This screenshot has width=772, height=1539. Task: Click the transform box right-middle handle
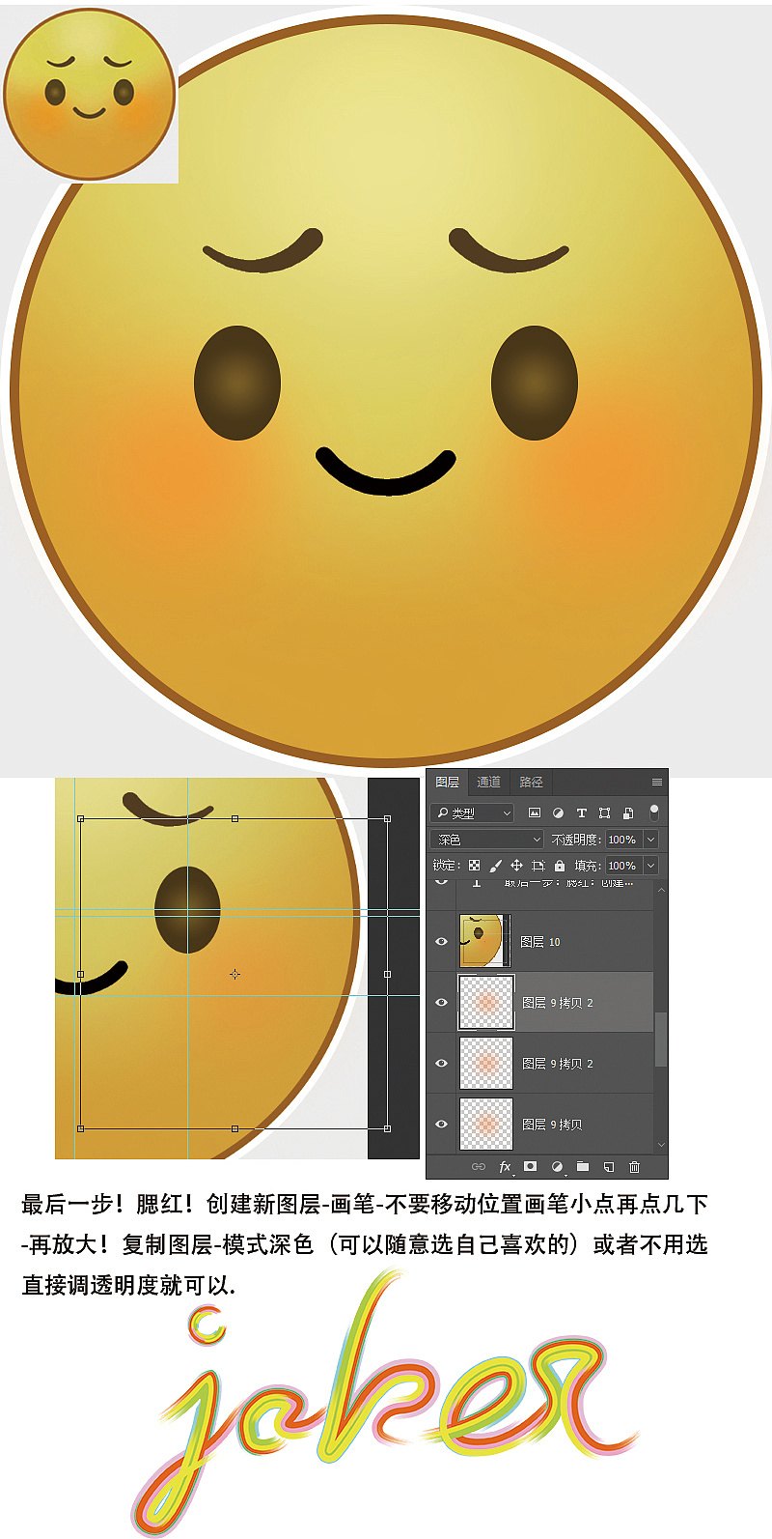(x=388, y=974)
